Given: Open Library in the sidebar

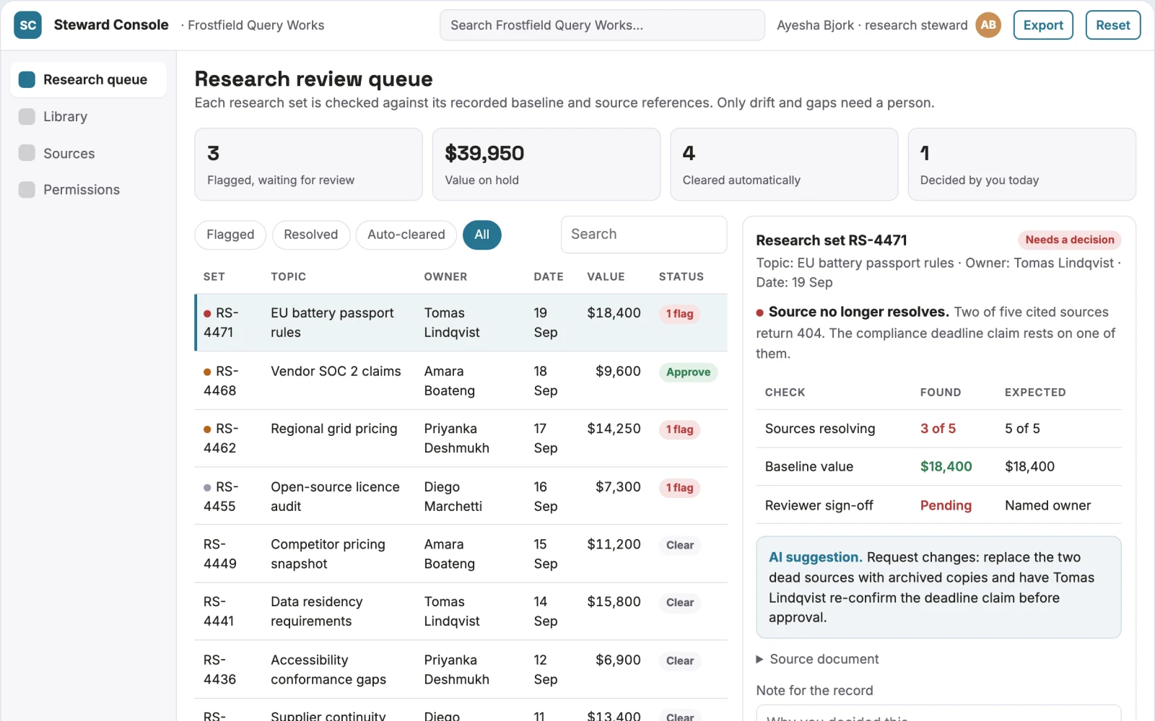Looking at the screenshot, I should [88, 116].
